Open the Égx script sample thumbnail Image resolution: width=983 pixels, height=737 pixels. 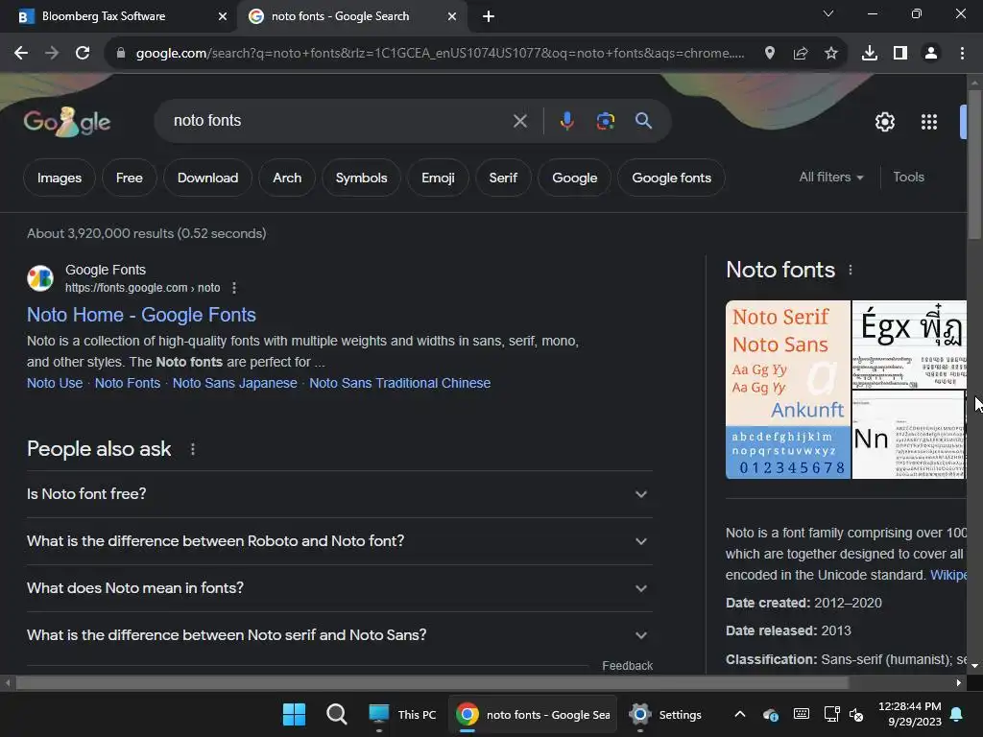coord(909,345)
